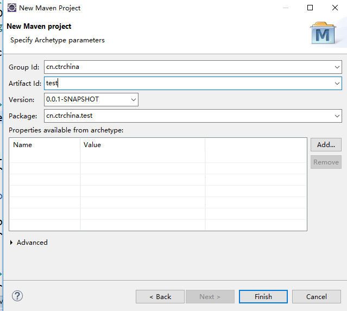Image resolution: width=347 pixels, height=311 pixels.
Task: Click the 'New Maven project' heading
Action: (39, 26)
